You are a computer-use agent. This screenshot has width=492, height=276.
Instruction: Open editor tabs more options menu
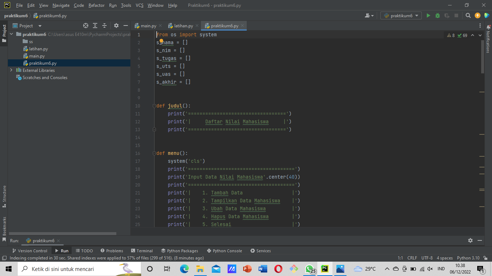click(480, 26)
